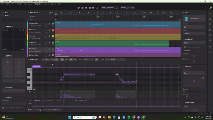Viewport: 213px width, 120px height.
Task: Click the Record button in transport
Action: tap(86, 8)
